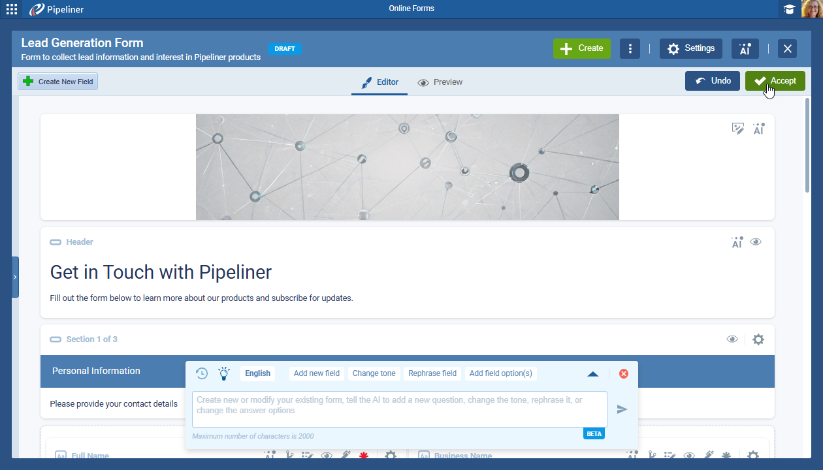Screen dimensions: 823x470
Task: Click the AI assistant button in header
Action: [745, 48]
